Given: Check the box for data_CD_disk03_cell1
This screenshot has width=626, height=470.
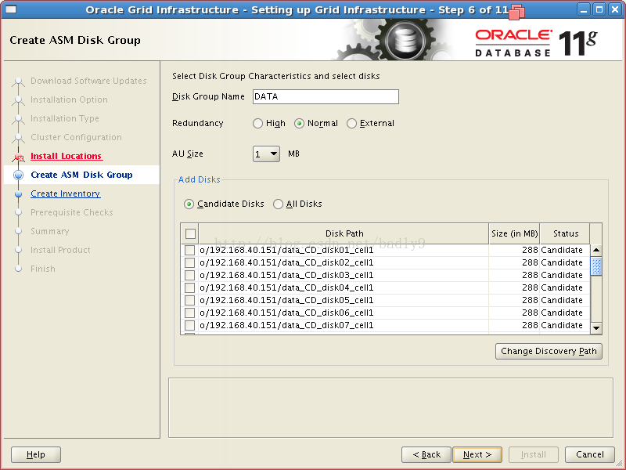Looking at the screenshot, I should click(189, 276).
